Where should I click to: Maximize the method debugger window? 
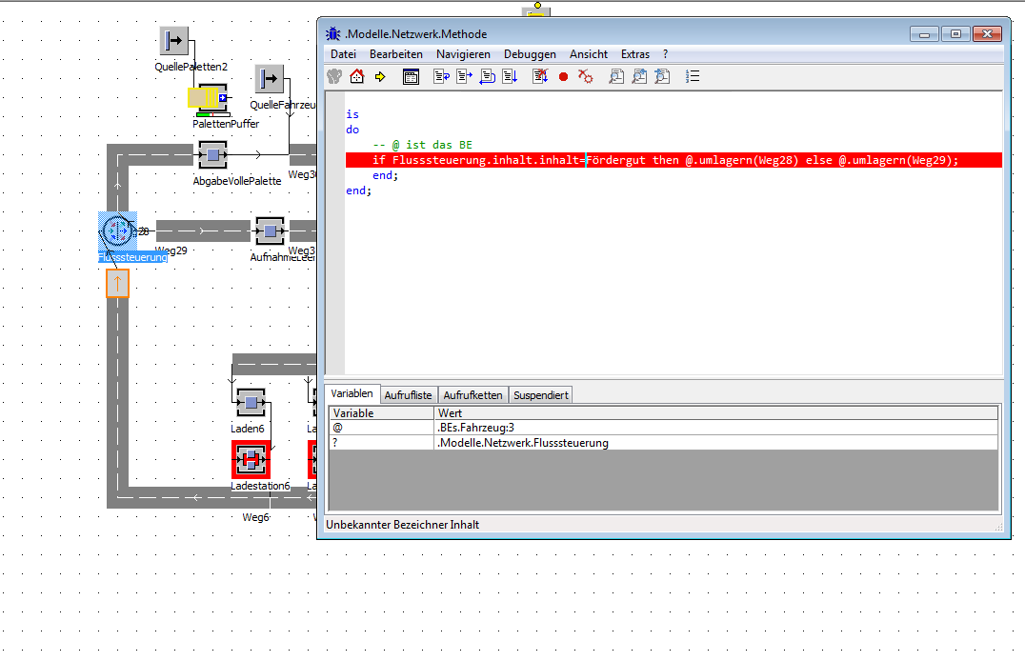955,34
